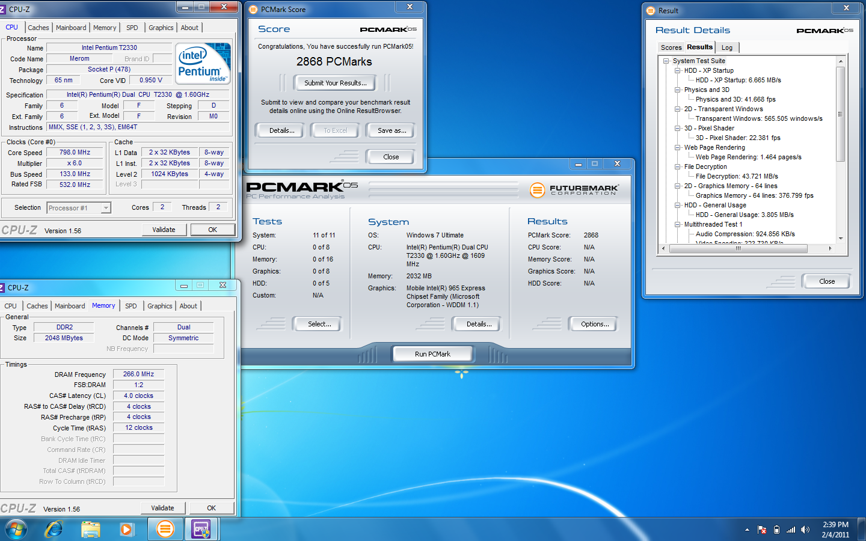This screenshot has height=541, width=866.
Task: Open the volume speaker tray icon
Action: click(805, 530)
